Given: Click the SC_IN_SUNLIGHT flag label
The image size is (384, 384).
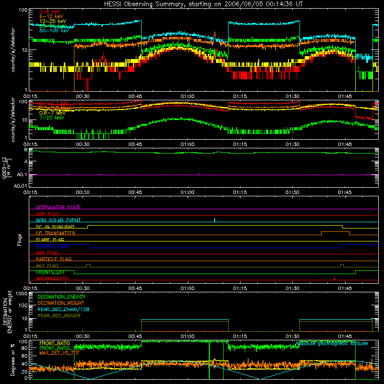Looking at the screenshot, I should coord(55,227).
